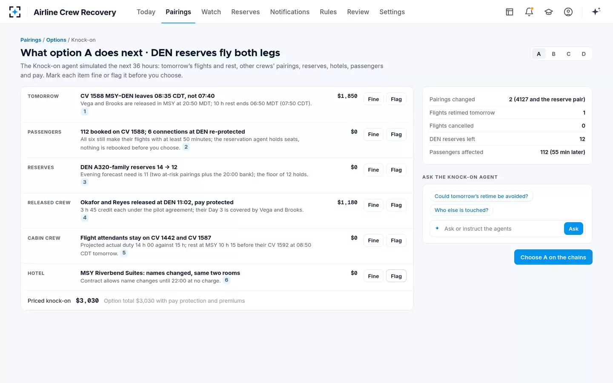
Task: Click citation badge 4 in Released Crew row
Action: pyautogui.click(x=85, y=217)
